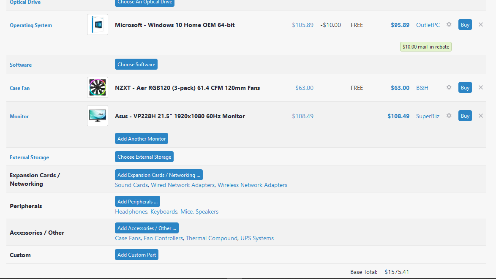Click the Base Total $1575.41 value
The image size is (496, 279).
[397, 272]
